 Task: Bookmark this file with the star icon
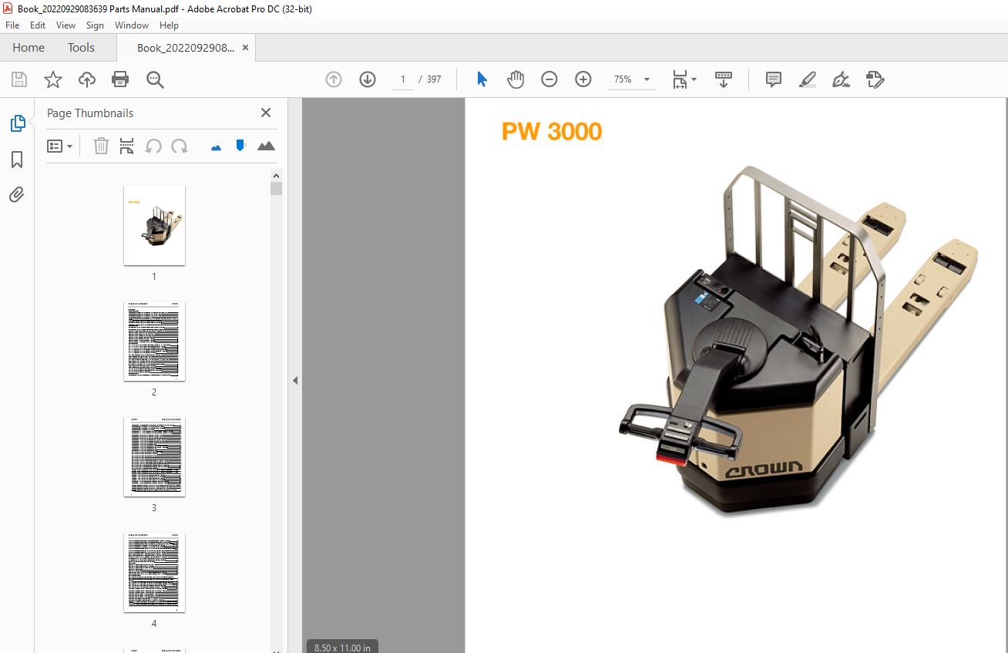coord(53,79)
